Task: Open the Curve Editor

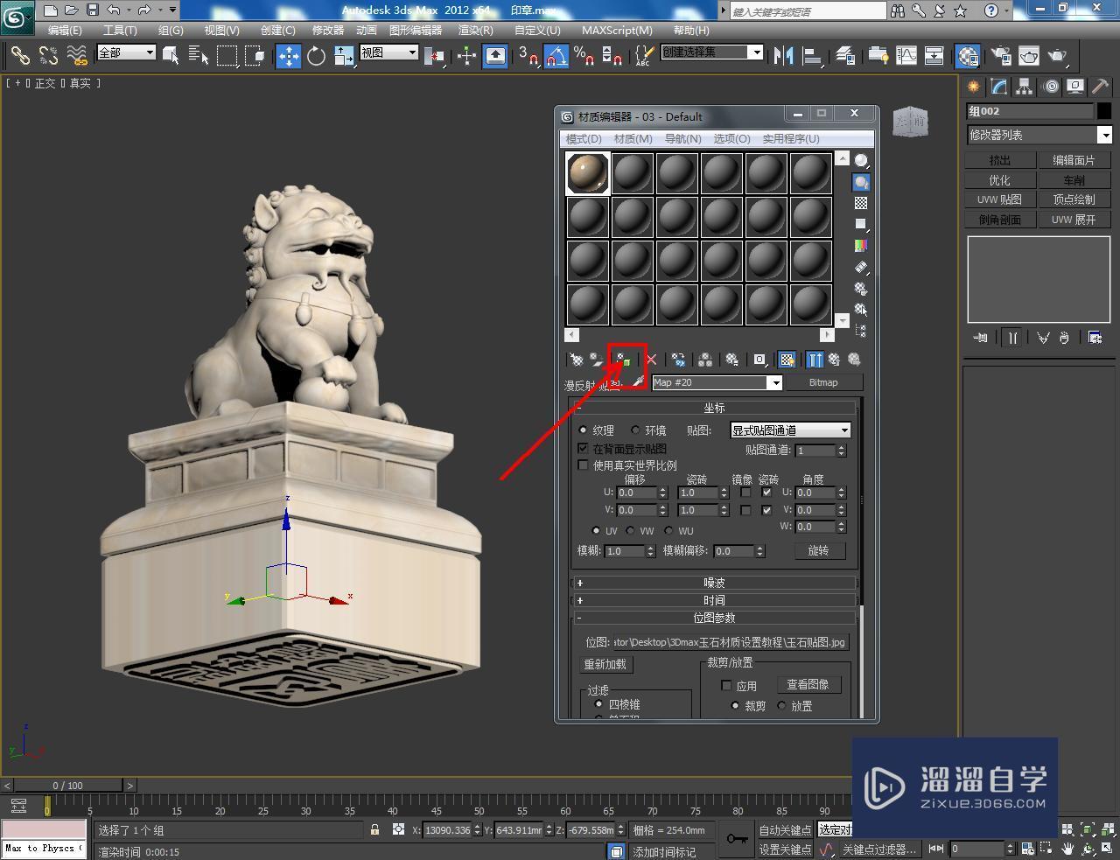Action: pyautogui.click(x=906, y=56)
